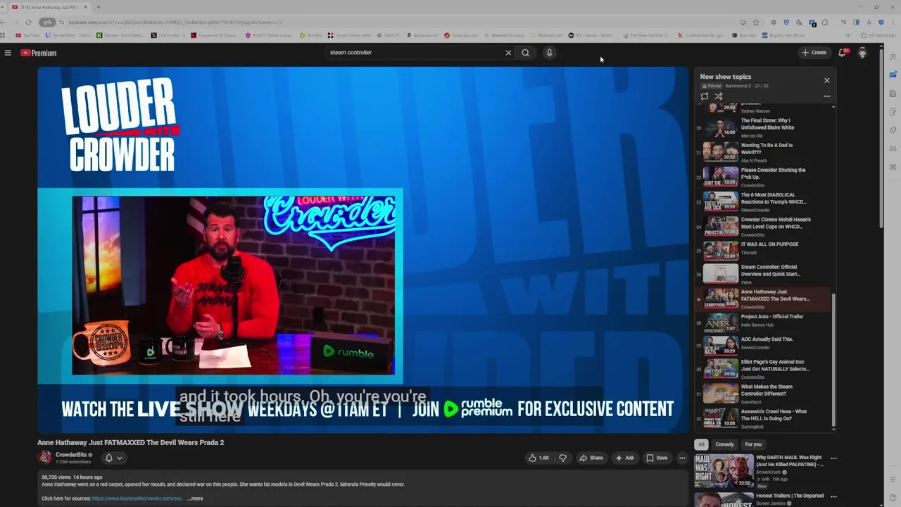Bookmark this page with the star
This screenshot has width=901, height=507.
click(x=756, y=23)
